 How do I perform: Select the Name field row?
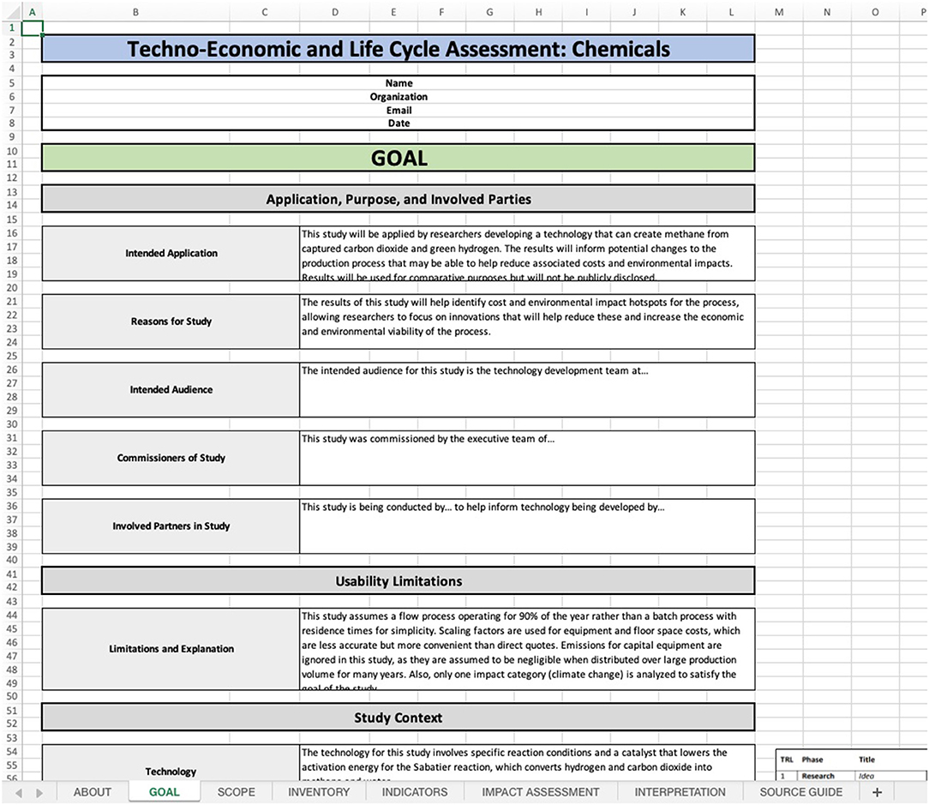click(399, 83)
